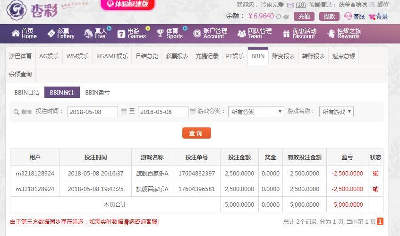Click the 首页 Home nav icon
Image resolution: width=400 pixels, height=236 pixels.
pyautogui.click(x=16, y=34)
